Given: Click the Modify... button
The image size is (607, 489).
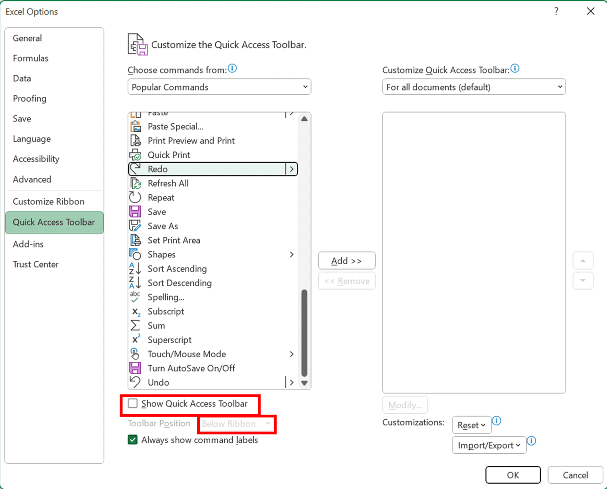Looking at the screenshot, I should pyautogui.click(x=405, y=405).
